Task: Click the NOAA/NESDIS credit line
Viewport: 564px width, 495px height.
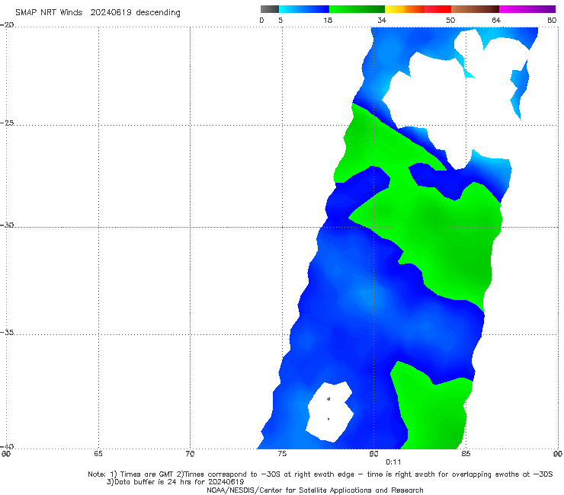Action: (x=315, y=490)
